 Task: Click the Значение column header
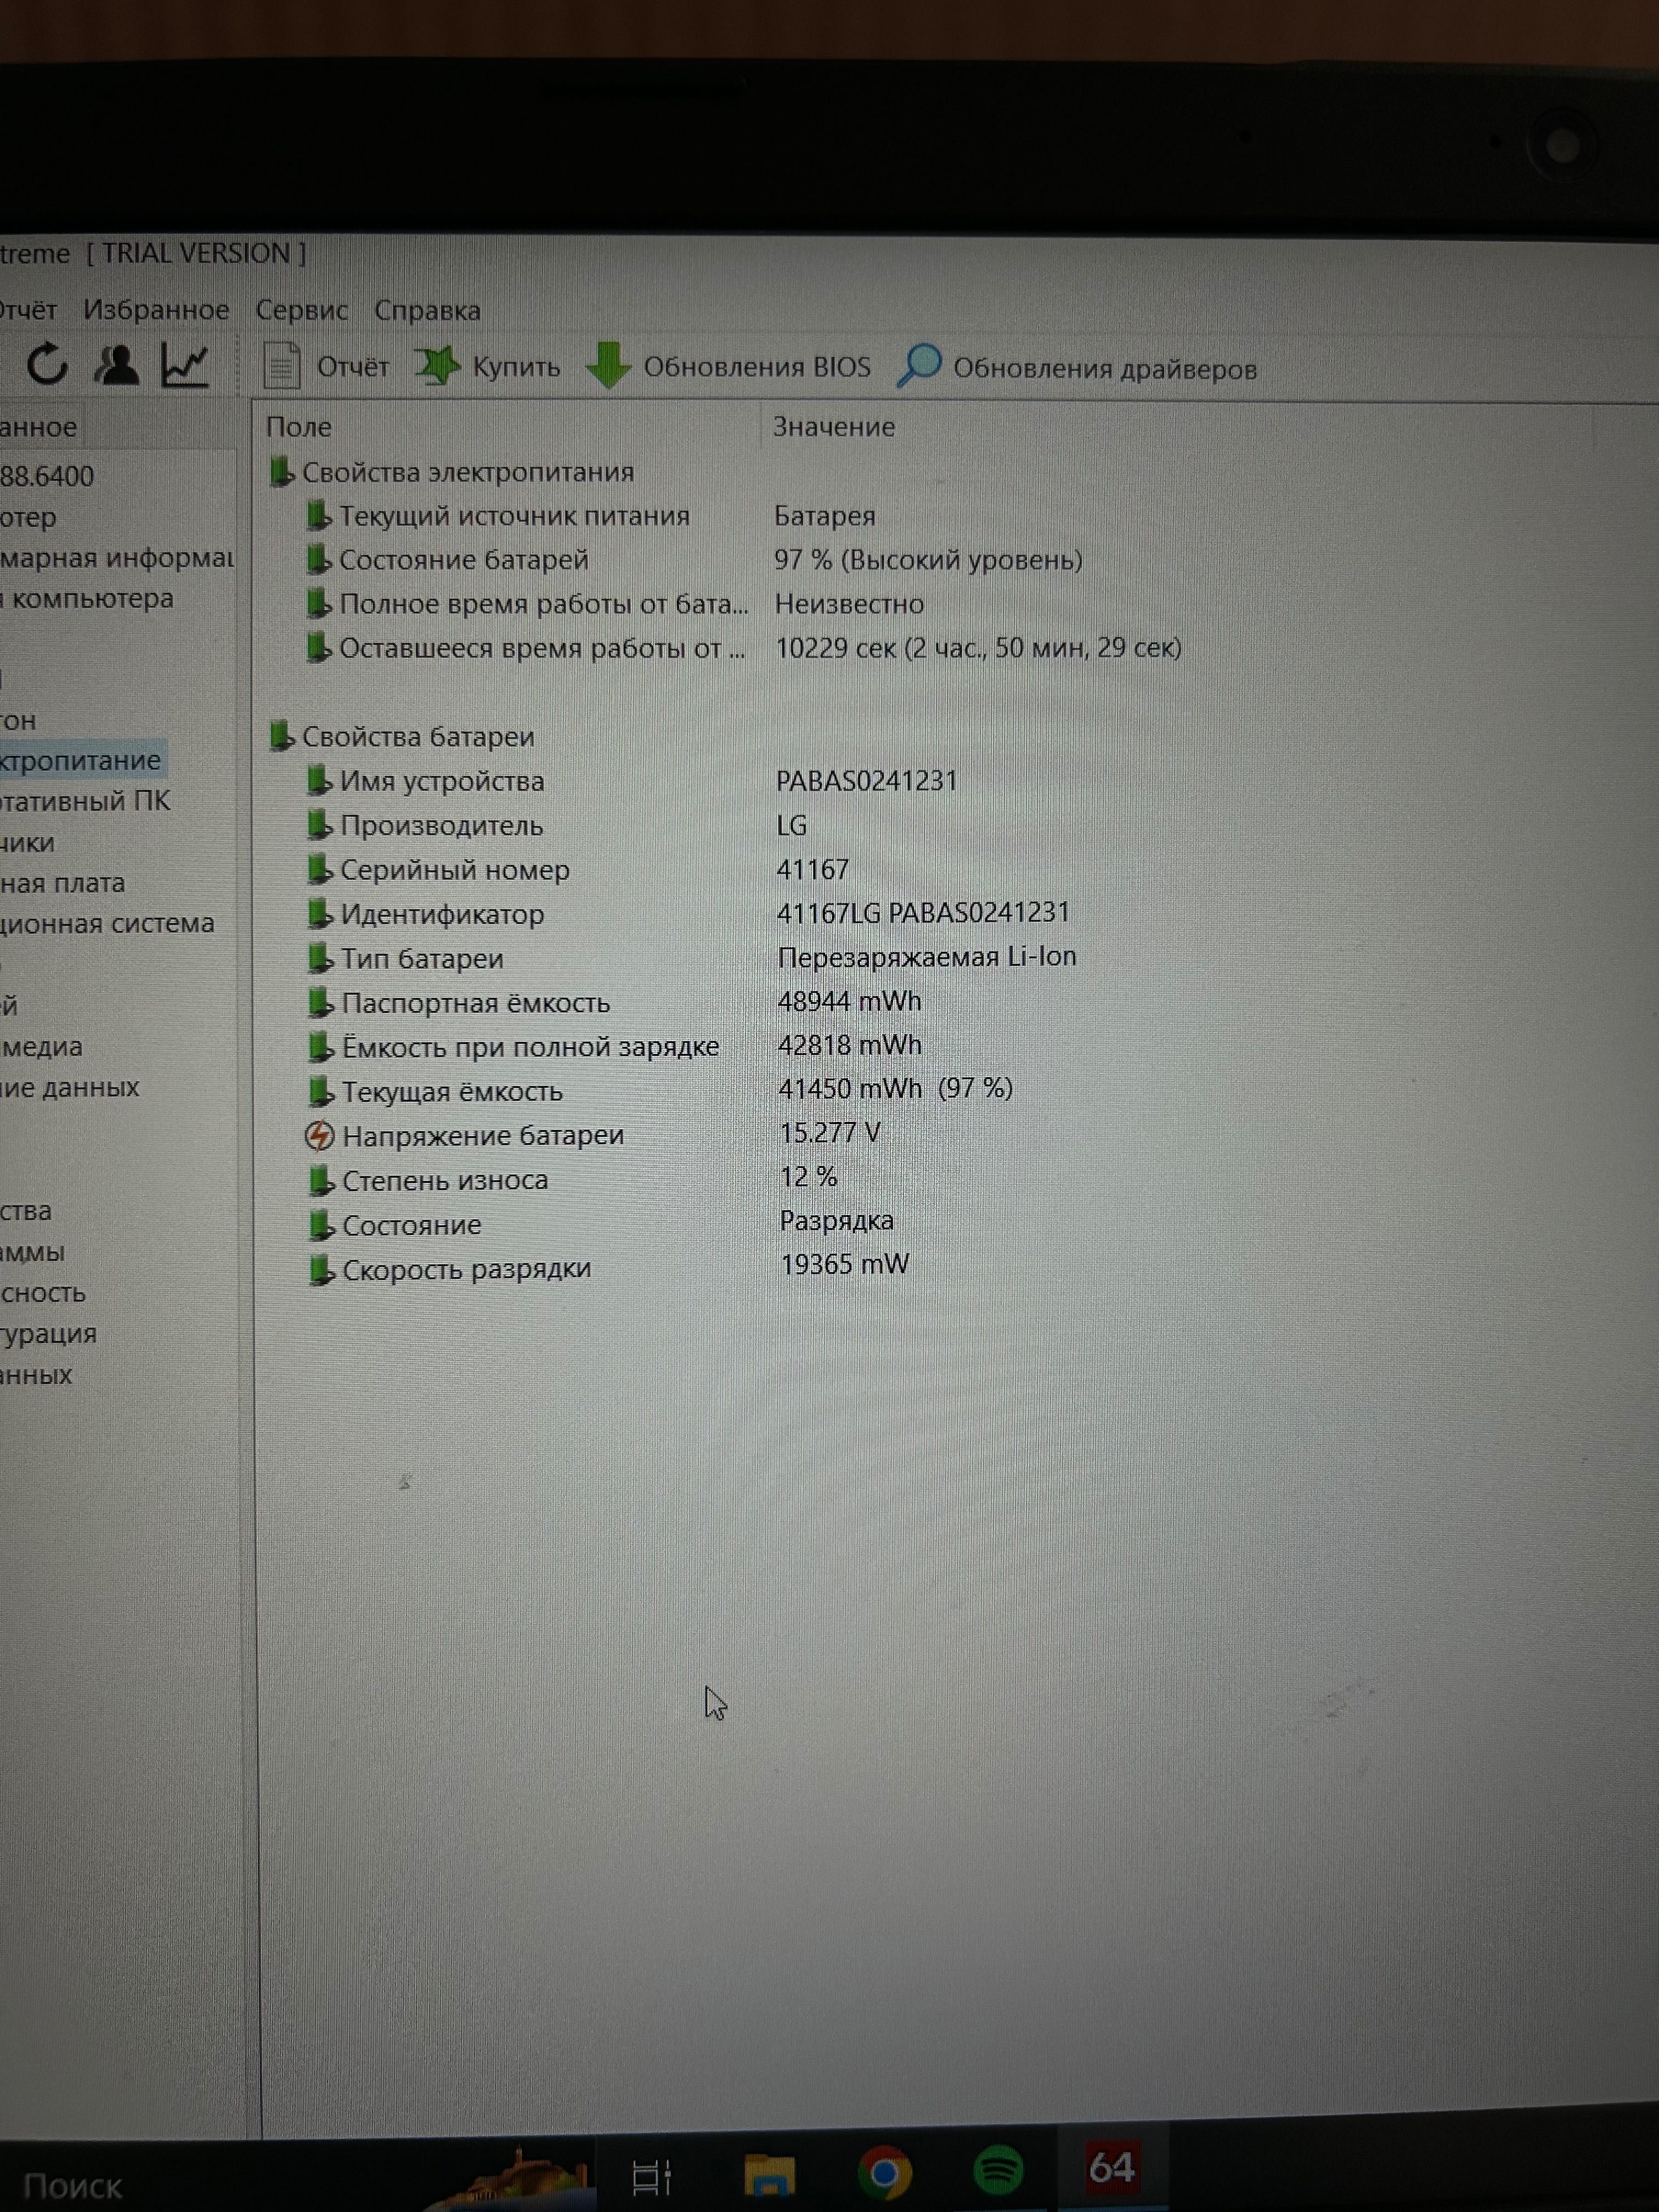pyautogui.click(x=834, y=427)
